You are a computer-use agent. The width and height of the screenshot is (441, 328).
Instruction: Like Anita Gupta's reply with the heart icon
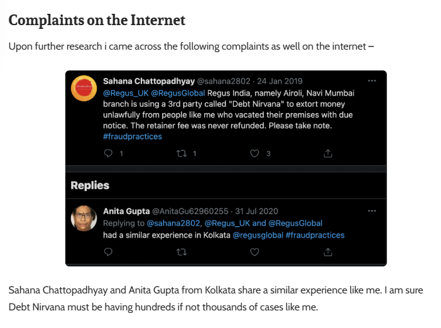click(254, 252)
